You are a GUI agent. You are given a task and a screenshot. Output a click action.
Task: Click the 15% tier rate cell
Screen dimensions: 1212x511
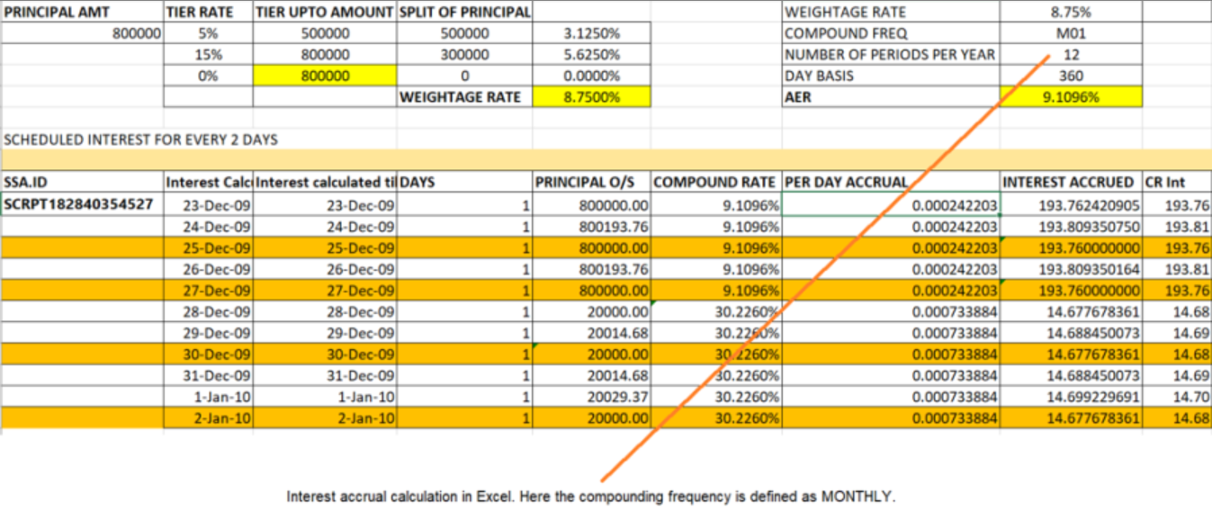[208, 55]
